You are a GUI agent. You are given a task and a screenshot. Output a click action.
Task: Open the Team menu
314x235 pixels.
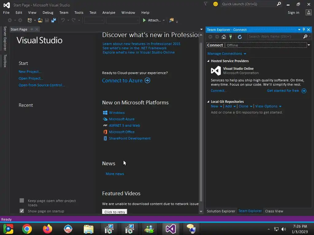64,12
